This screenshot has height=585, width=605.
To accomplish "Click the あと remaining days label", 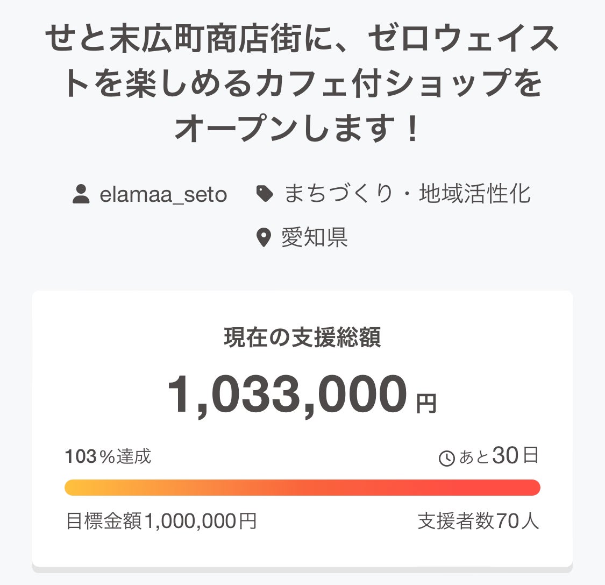I will pyautogui.click(x=474, y=457).
